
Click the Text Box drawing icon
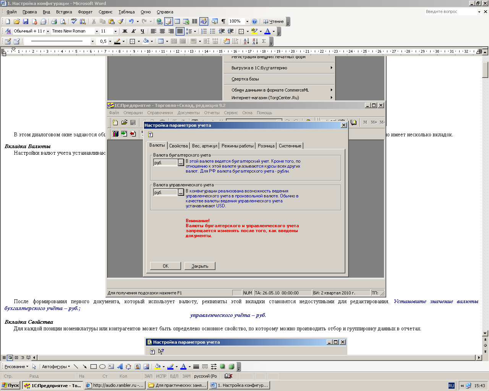click(111, 367)
